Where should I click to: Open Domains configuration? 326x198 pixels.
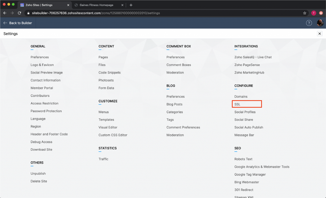pyautogui.click(x=241, y=96)
